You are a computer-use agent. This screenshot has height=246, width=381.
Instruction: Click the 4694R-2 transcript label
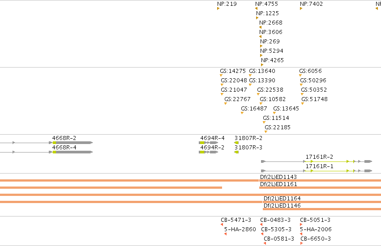212,148
